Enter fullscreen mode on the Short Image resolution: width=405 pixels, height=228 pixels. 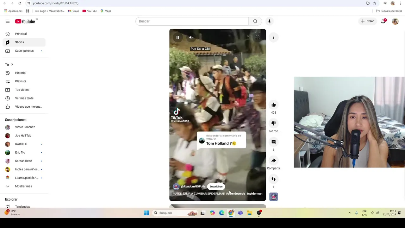(x=258, y=37)
